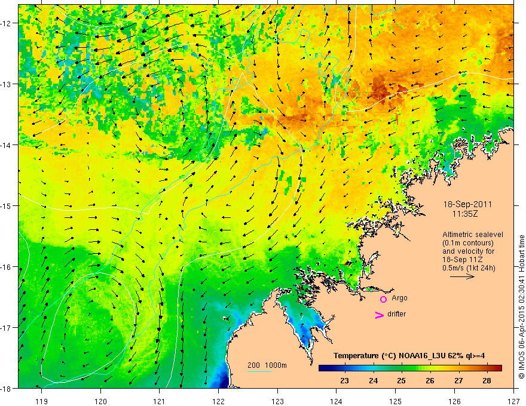Click the latitude axis label '-13'
526x406 pixels.
[6, 84]
